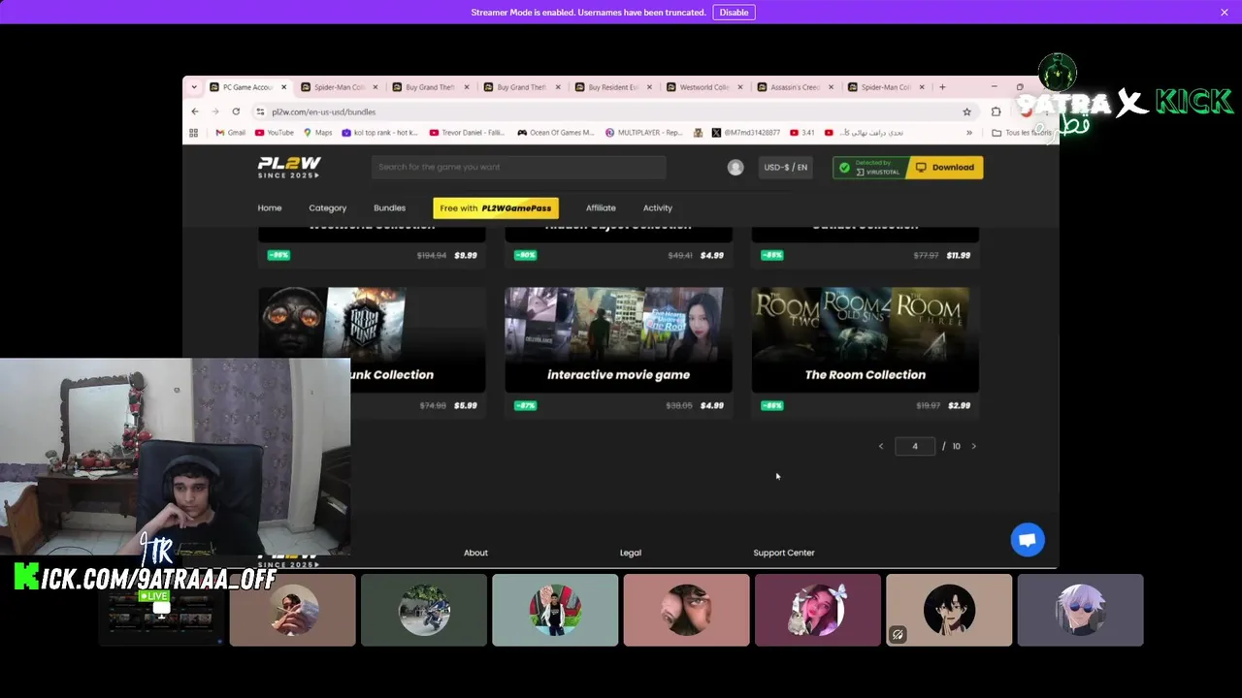The height and width of the screenshot is (698, 1242).
Task: Open the Affiliate nav item
Action: coord(601,207)
